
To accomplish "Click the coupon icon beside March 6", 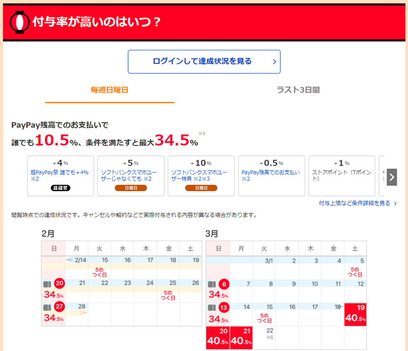I will pos(212,284).
